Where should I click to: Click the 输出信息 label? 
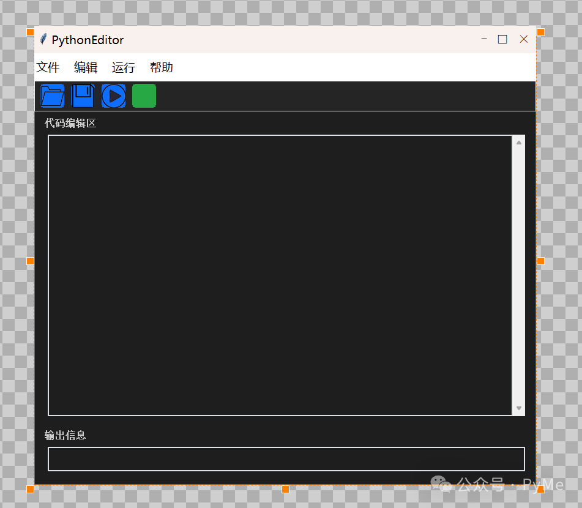click(x=65, y=435)
